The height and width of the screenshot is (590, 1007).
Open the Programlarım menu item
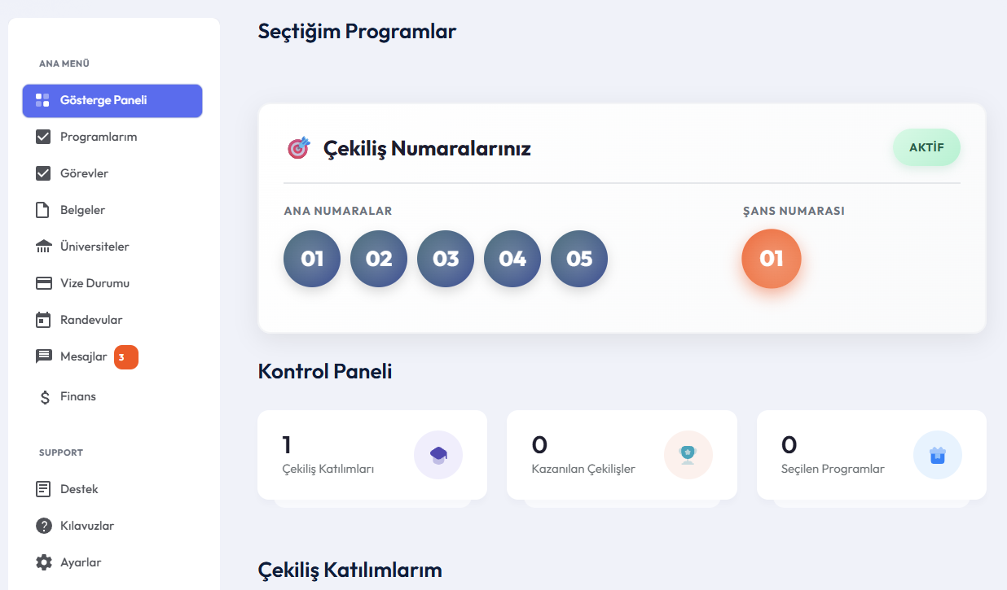pyautogui.click(x=98, y=137)
